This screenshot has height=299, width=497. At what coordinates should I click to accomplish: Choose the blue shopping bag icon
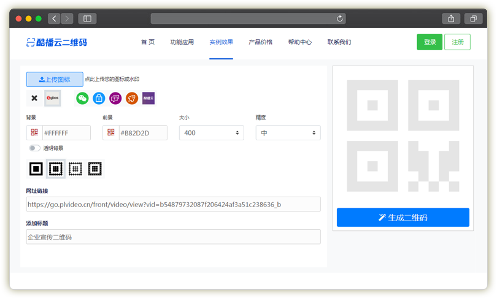point(99,98)
